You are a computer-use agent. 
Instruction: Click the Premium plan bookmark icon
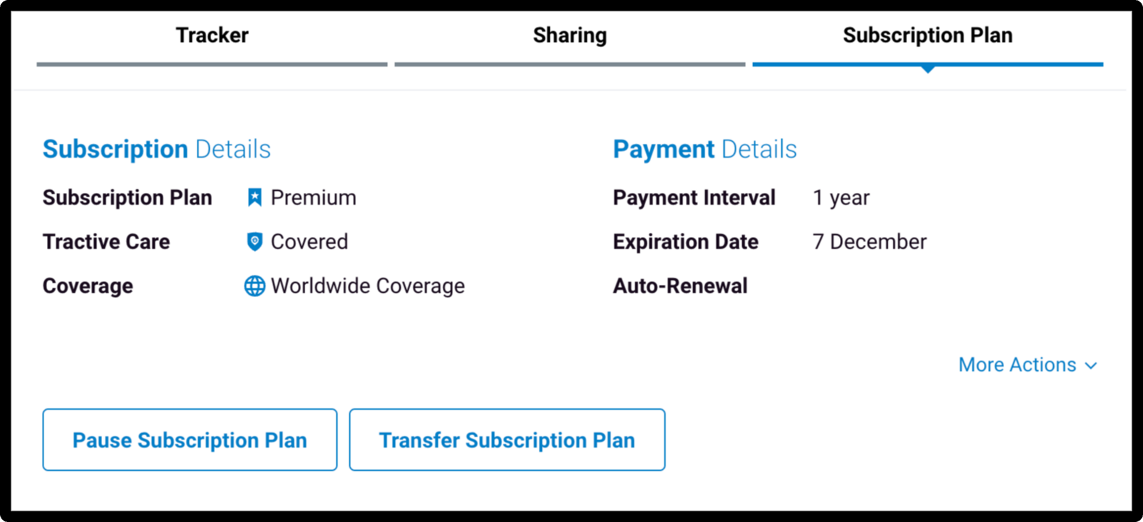(x=255, y=197)
